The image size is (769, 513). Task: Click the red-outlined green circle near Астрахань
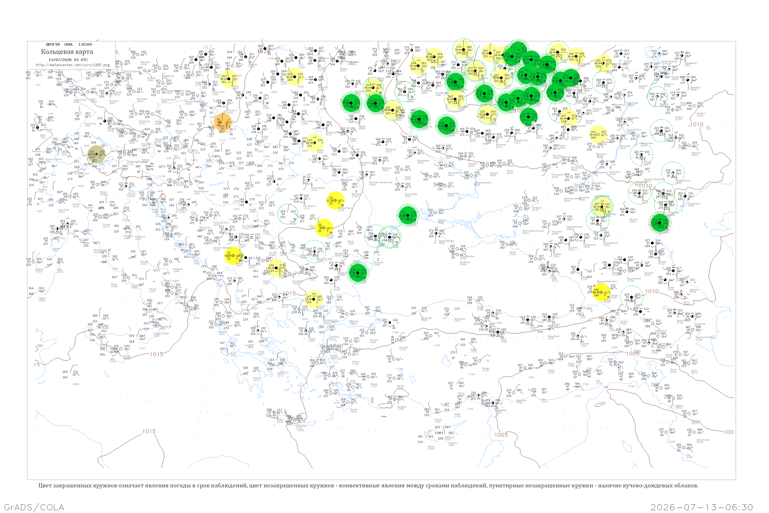(660, 223)
